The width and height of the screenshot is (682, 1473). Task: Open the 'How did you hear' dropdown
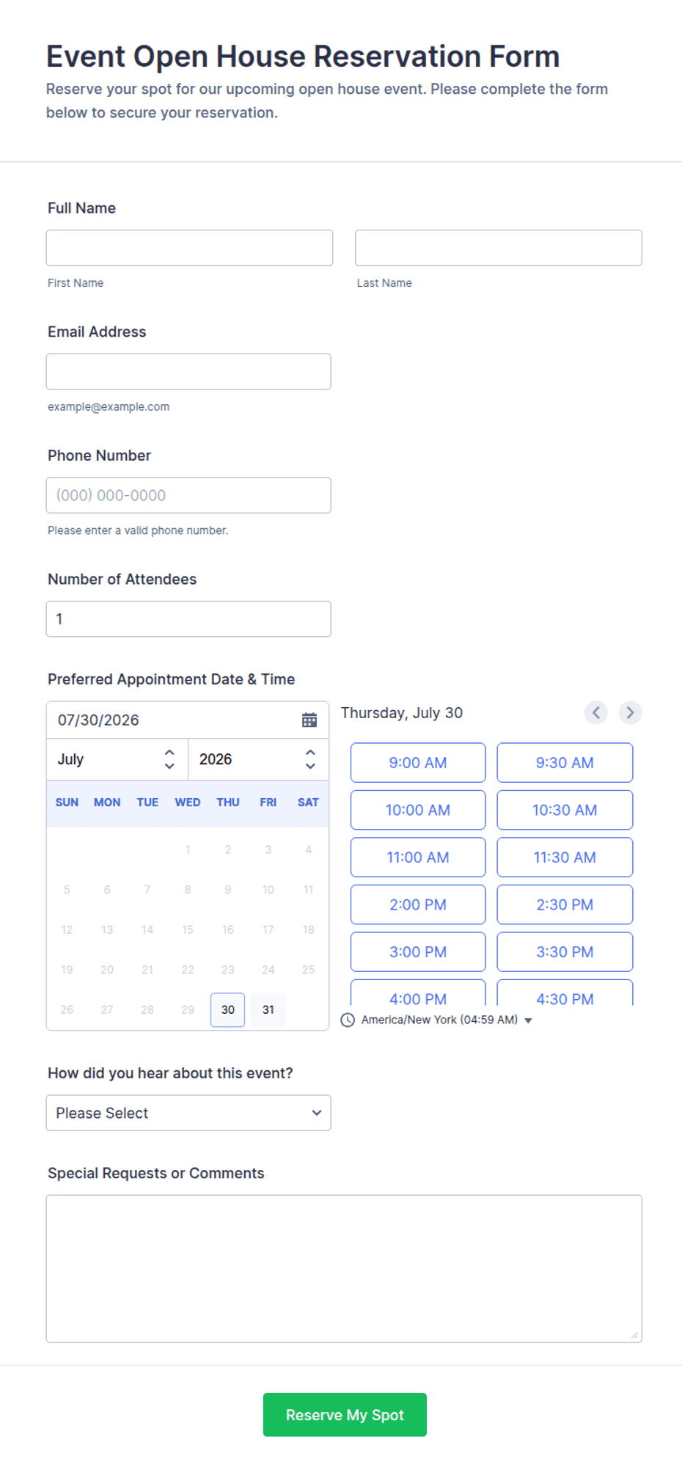[188, 1113]
